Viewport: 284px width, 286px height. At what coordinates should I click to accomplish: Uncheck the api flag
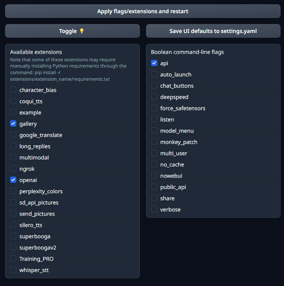click(x=154, y=63)
